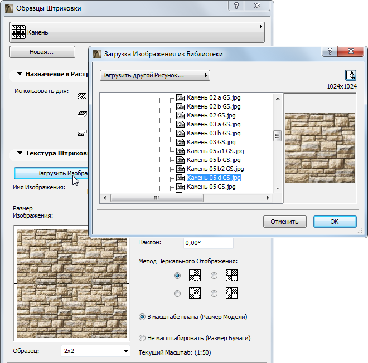The height and width of the screenshot is (363, 368).
Task: Select Камень 03 b GS.jpg in list
Action: tap(214, 133)
